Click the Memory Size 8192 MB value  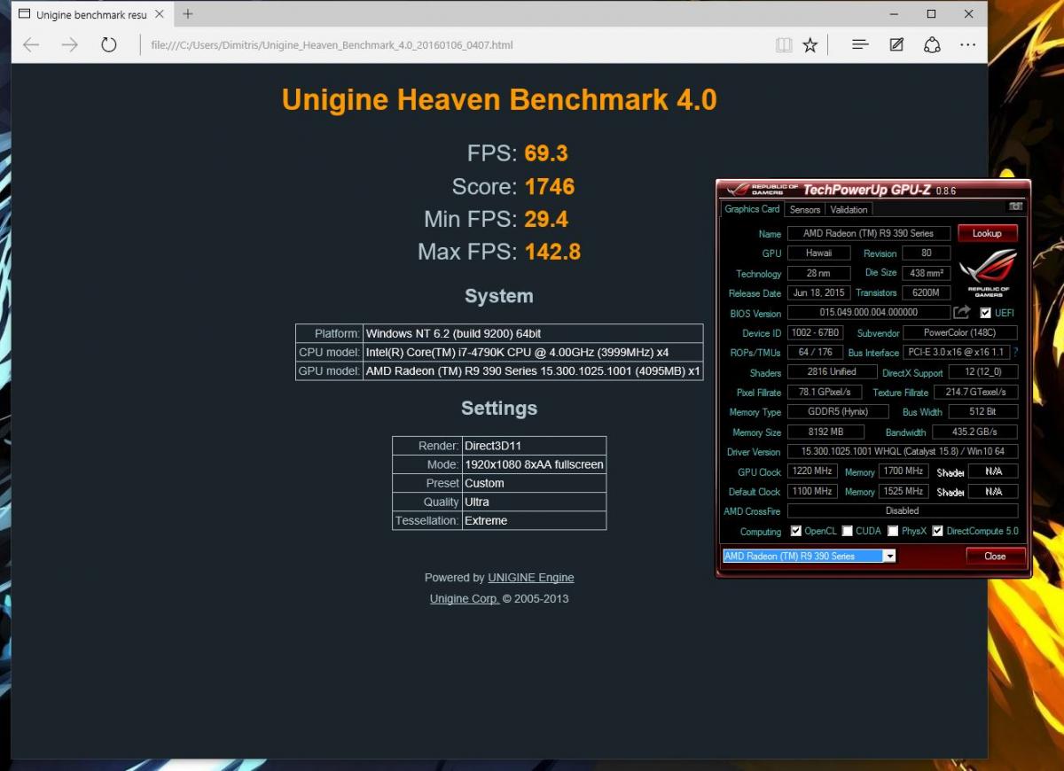tap(825, 432)
